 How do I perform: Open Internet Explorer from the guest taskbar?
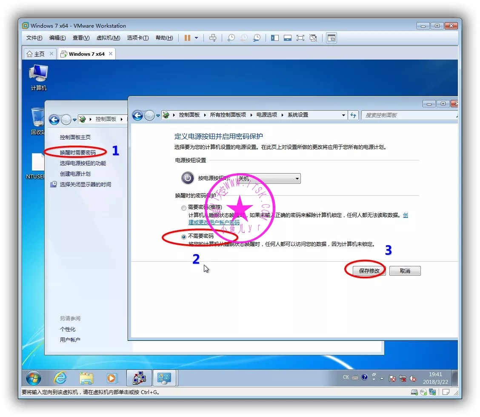(x=60, y=377)
